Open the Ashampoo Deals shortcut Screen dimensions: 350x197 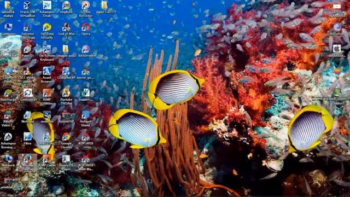[x=47, y=5]
